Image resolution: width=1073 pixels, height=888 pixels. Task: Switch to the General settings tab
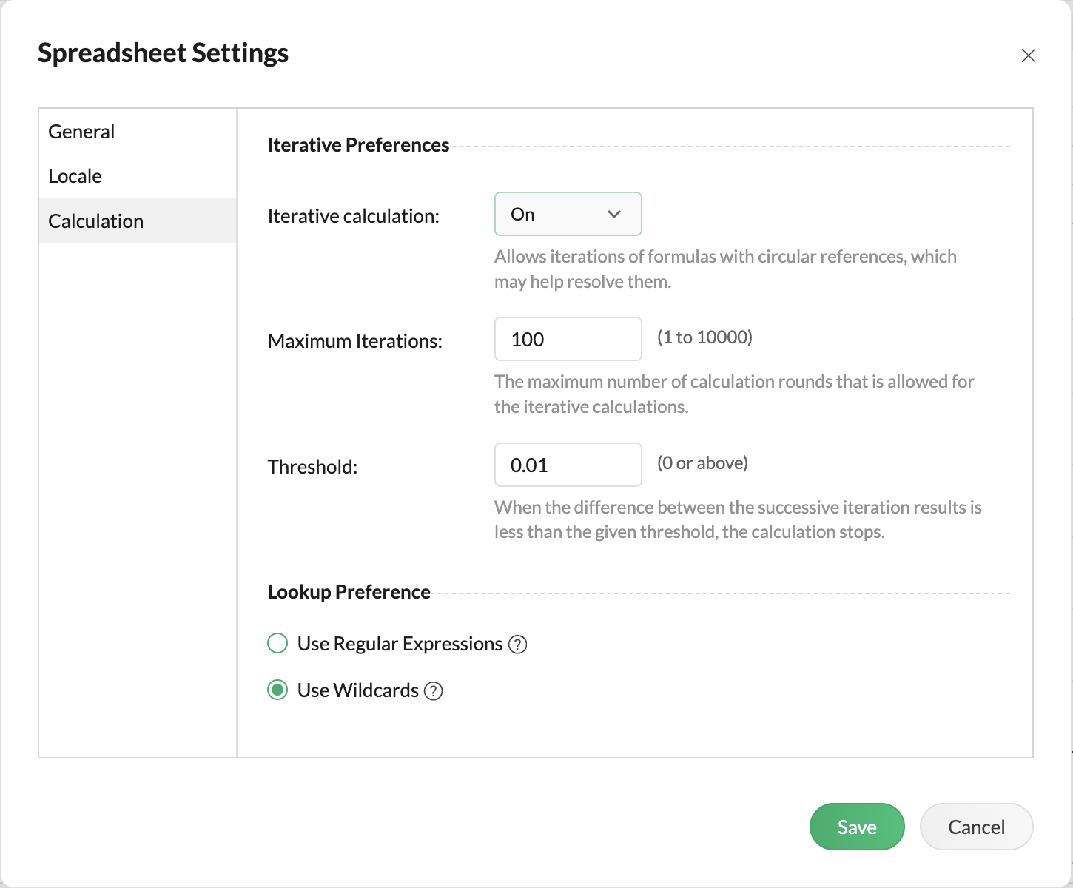[81, 132]
